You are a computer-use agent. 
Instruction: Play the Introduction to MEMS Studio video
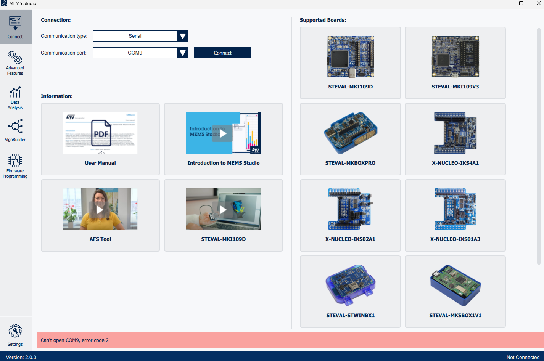pyautogui.click(x=223, y=133)
